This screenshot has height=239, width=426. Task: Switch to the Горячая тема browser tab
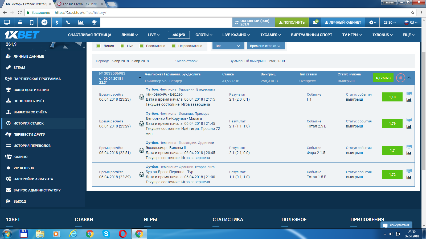pos(80,4)
